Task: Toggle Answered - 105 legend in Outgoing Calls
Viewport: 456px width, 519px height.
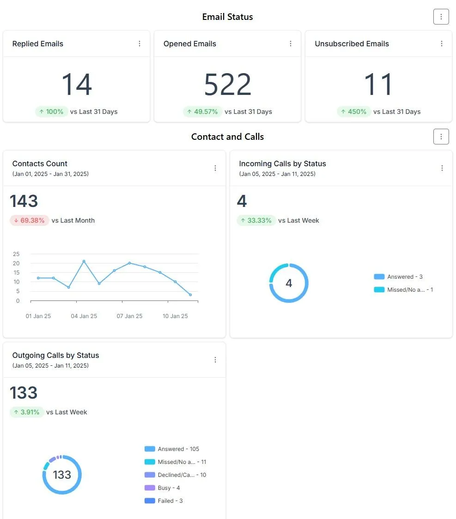Action: coord(172,449)
